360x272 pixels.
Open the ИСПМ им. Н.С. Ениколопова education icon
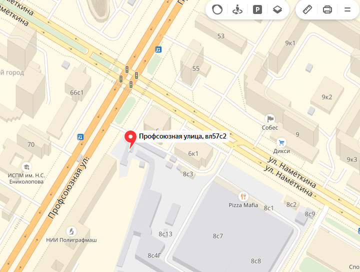(x=26, y=167)
